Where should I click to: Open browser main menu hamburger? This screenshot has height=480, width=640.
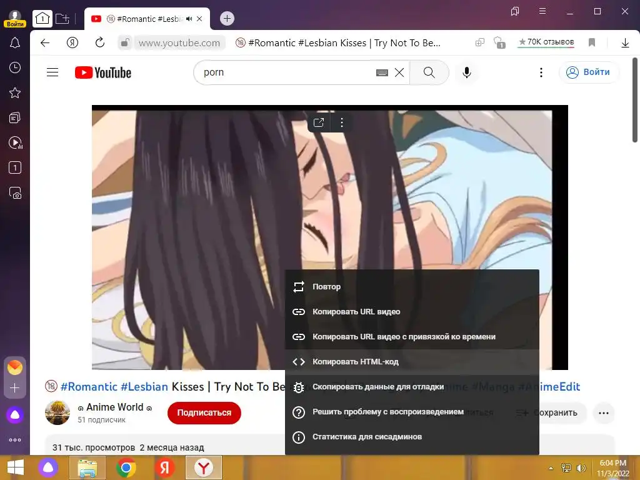(x=542, y=11)
